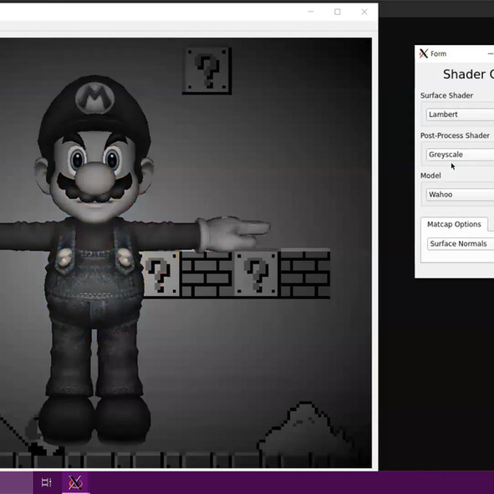Open the Surface Shader dropdown showing Lambert

point(460,115)
